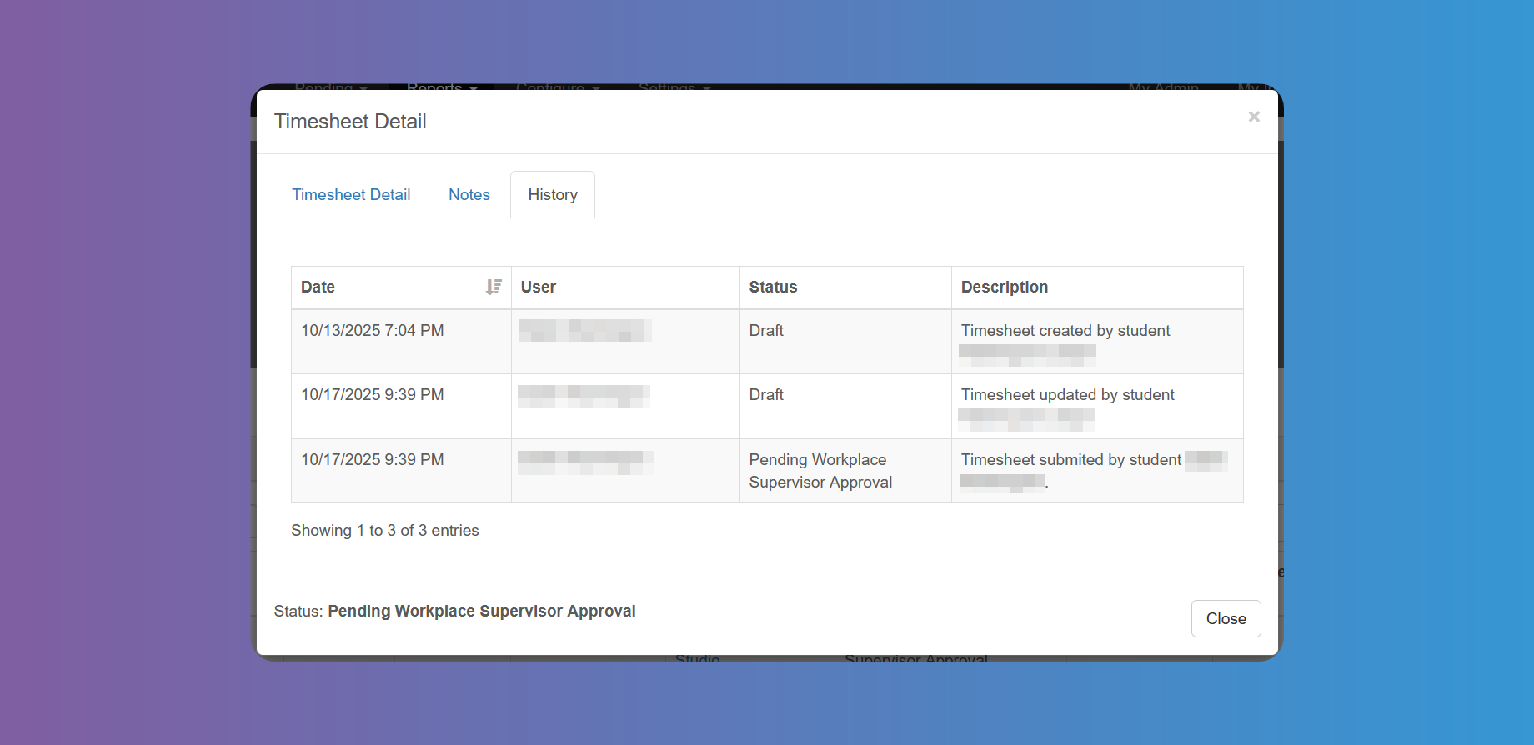Click the footer Status Pending Workplace Supervisor Approval
Image resolution: width=1534 pixels, height=745 pixels.
pos(454,611)
